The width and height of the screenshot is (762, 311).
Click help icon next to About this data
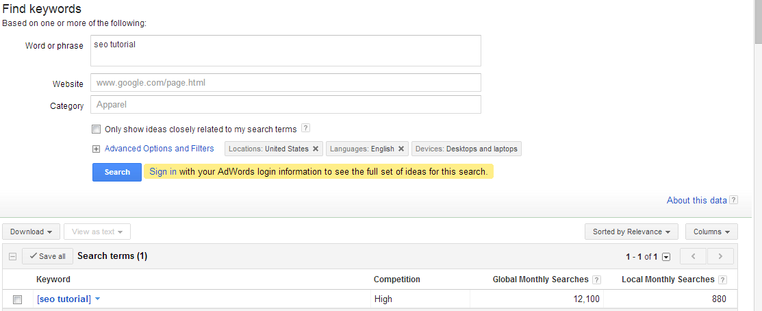tap(734, 200)
